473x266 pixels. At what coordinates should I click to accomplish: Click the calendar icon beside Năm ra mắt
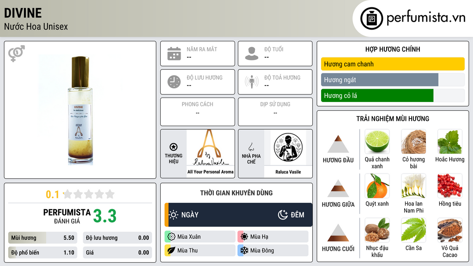pos(174,54)
